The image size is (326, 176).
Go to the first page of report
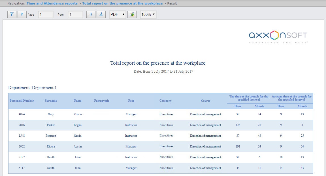point(12,14)
